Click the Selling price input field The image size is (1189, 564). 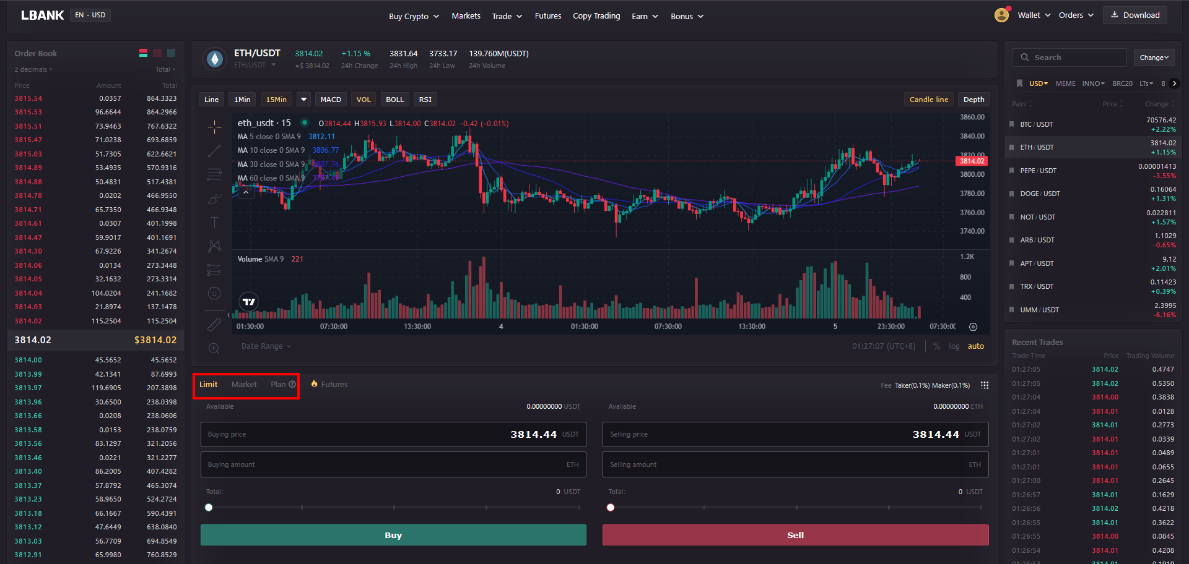(795, 434)
